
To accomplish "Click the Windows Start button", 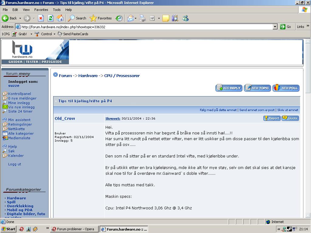I will point(9,229).
